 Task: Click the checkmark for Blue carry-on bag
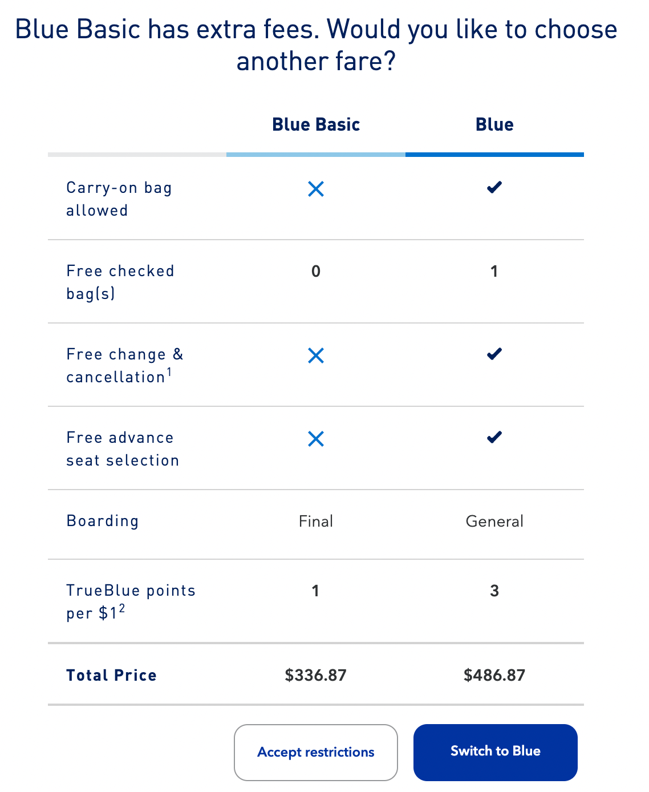click(x=494, y=187)
